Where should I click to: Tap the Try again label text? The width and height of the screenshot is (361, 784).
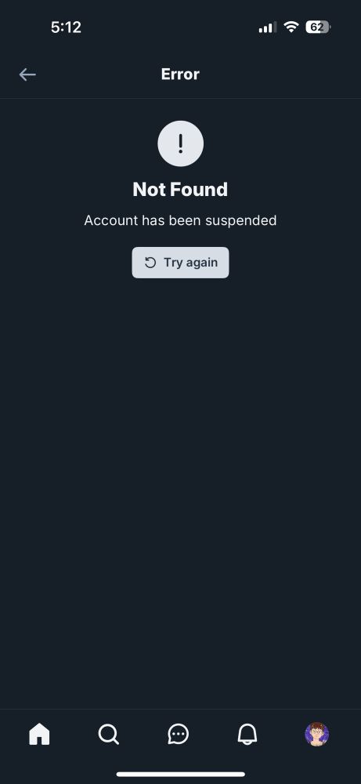point(191,263)
